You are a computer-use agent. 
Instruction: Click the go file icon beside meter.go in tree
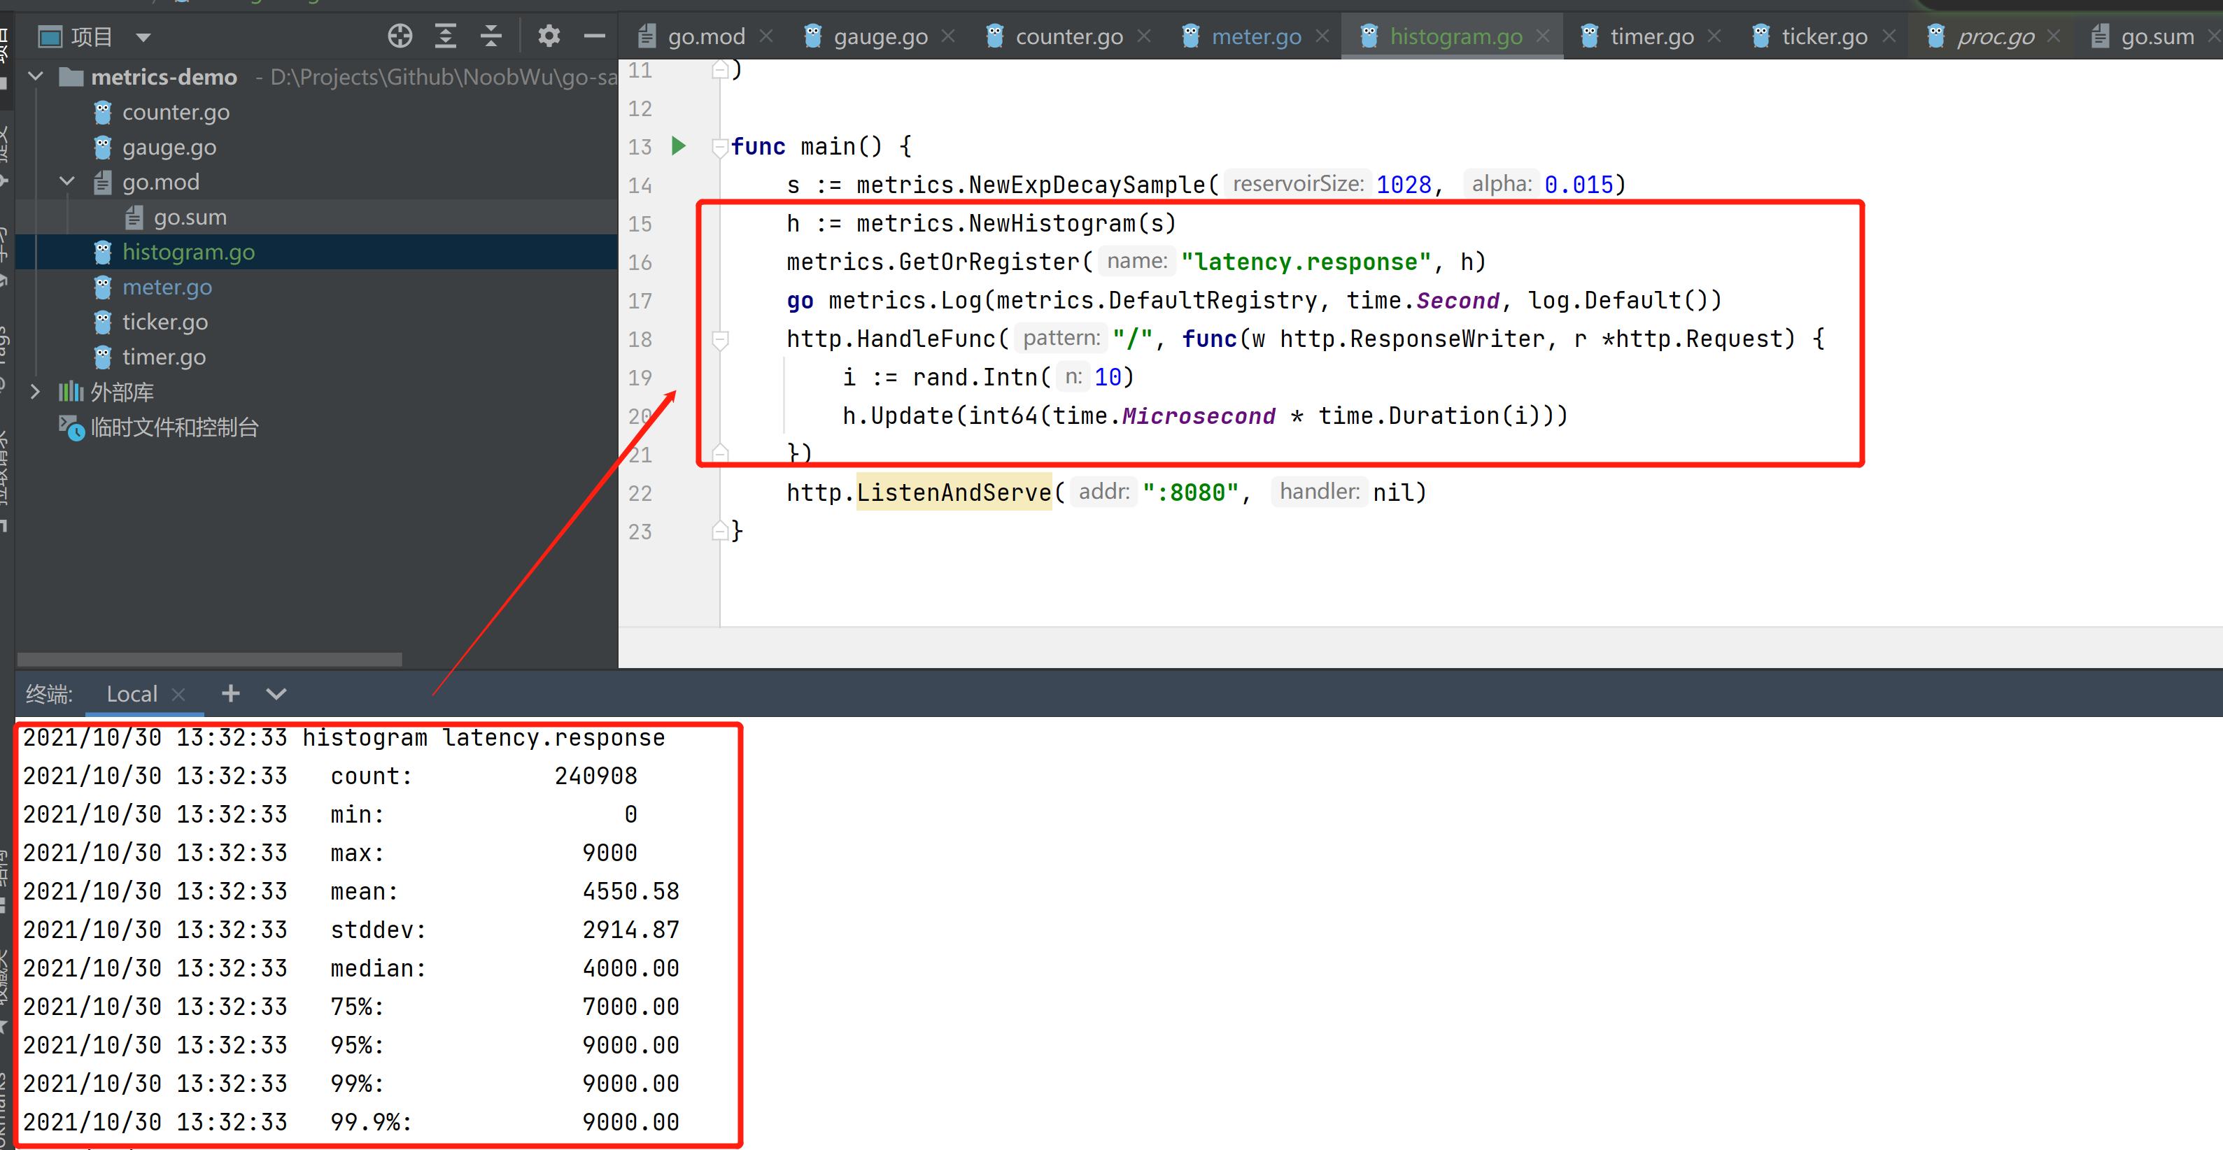pos(103,286)
